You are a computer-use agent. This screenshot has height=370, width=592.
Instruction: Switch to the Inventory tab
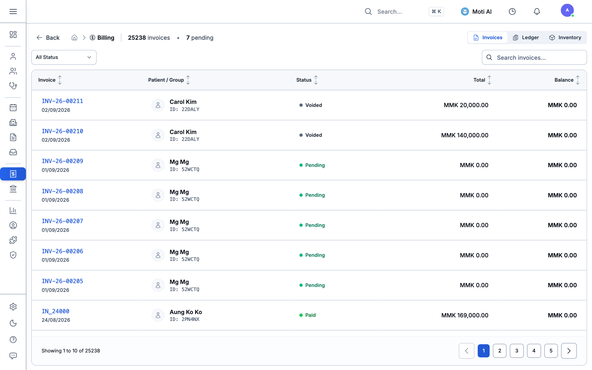point(565,38)
